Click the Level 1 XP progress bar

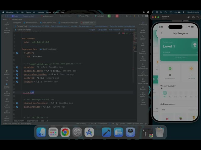pyautogui.click(x=180, y=55)
